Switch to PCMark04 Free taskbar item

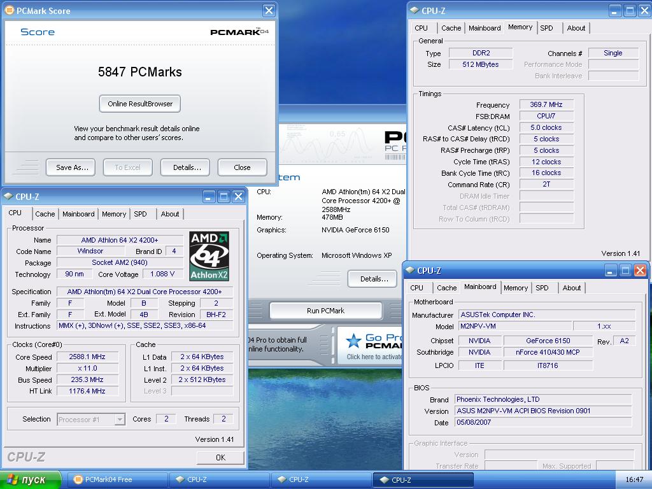point(118,480)
